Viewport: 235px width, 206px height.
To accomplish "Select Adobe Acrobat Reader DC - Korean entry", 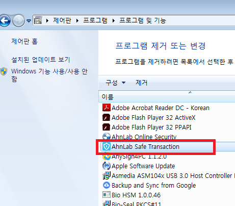I will [x=161, y=108].
